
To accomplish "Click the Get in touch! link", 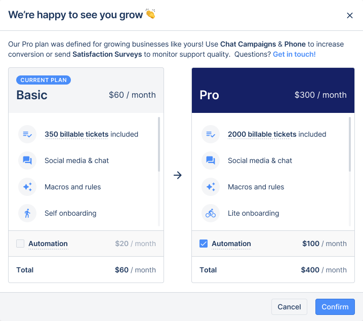I will click(294, 54).
